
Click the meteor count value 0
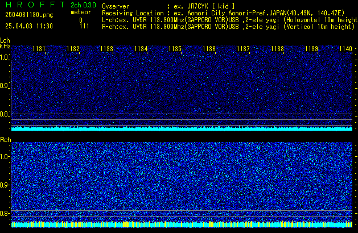(81, 20)
